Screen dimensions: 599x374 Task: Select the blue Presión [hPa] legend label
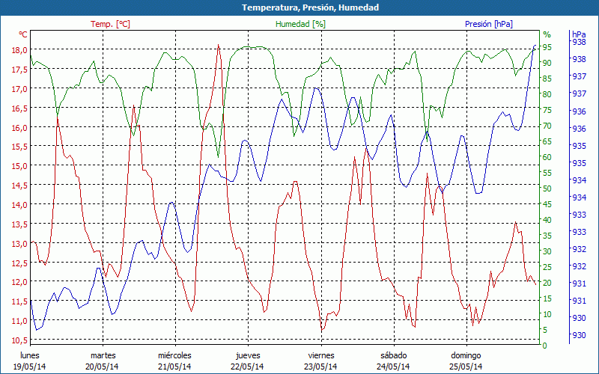pyautogui.click(x=488, y=24)
